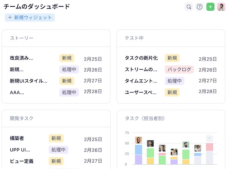Open search with the magnifier icon
The height and width of the screenshot is (169, 227).
(189, 7)
